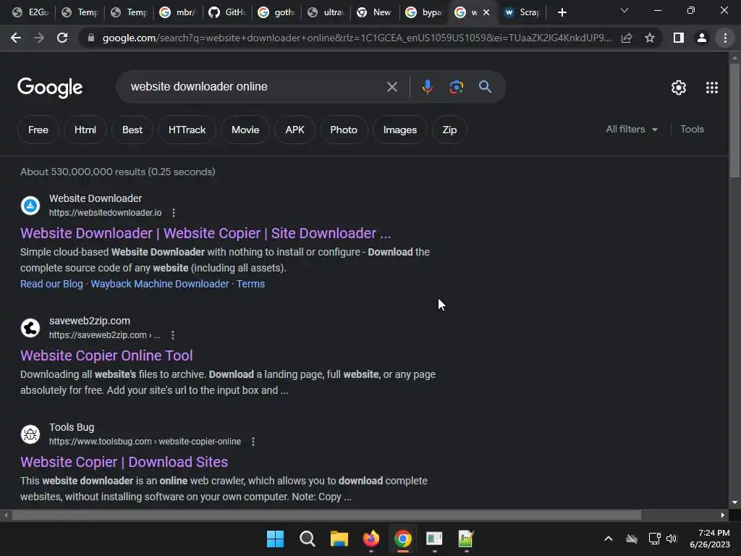Open the Chrome side panel icon

(679, 38)
